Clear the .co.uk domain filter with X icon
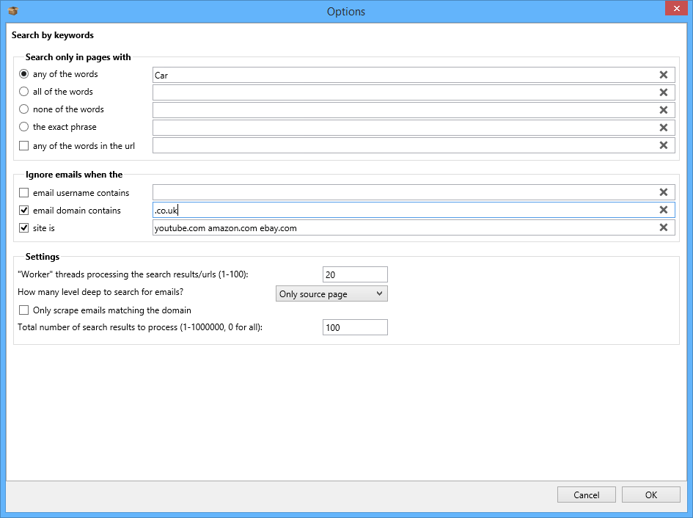693x518 pixels. tap(663, 210)
